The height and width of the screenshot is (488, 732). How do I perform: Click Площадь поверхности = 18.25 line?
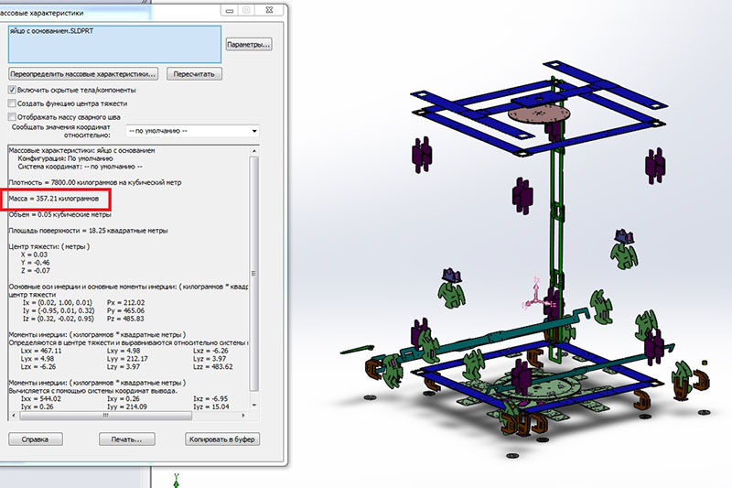88,231
